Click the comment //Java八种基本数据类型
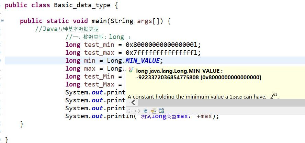The image size is (305, 143). (67, 29)
